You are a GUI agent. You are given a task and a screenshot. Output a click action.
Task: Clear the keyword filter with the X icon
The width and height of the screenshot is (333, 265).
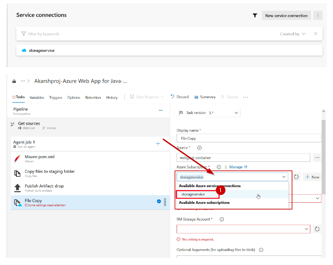(x=315, y=34)
